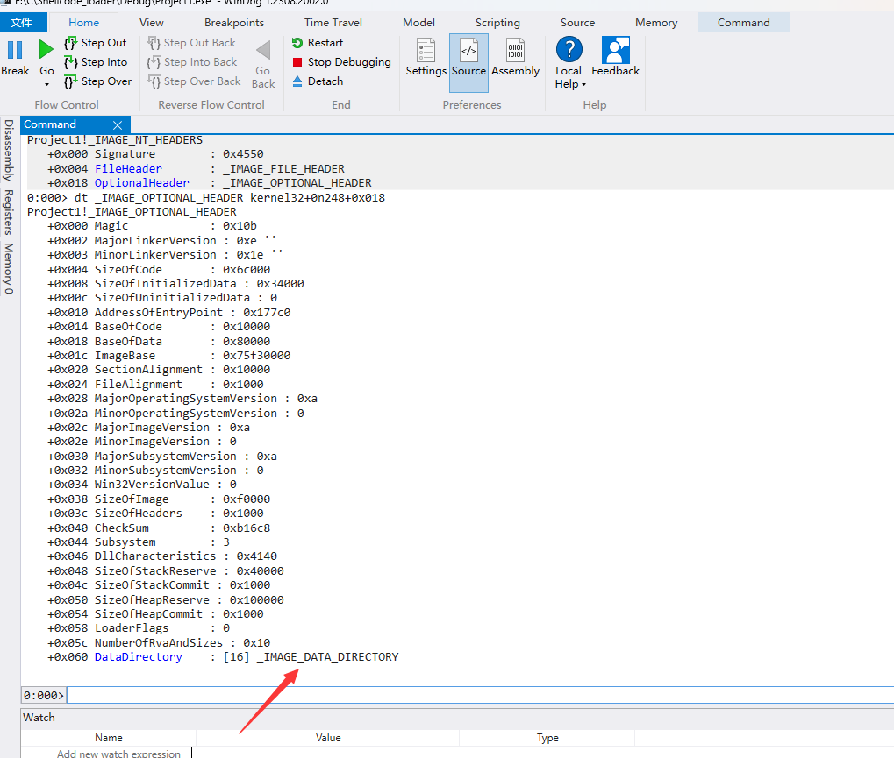Viewport: 894px width, 758px height.
Task: Open the Feedback dialog
Action: tap(615, 59)
